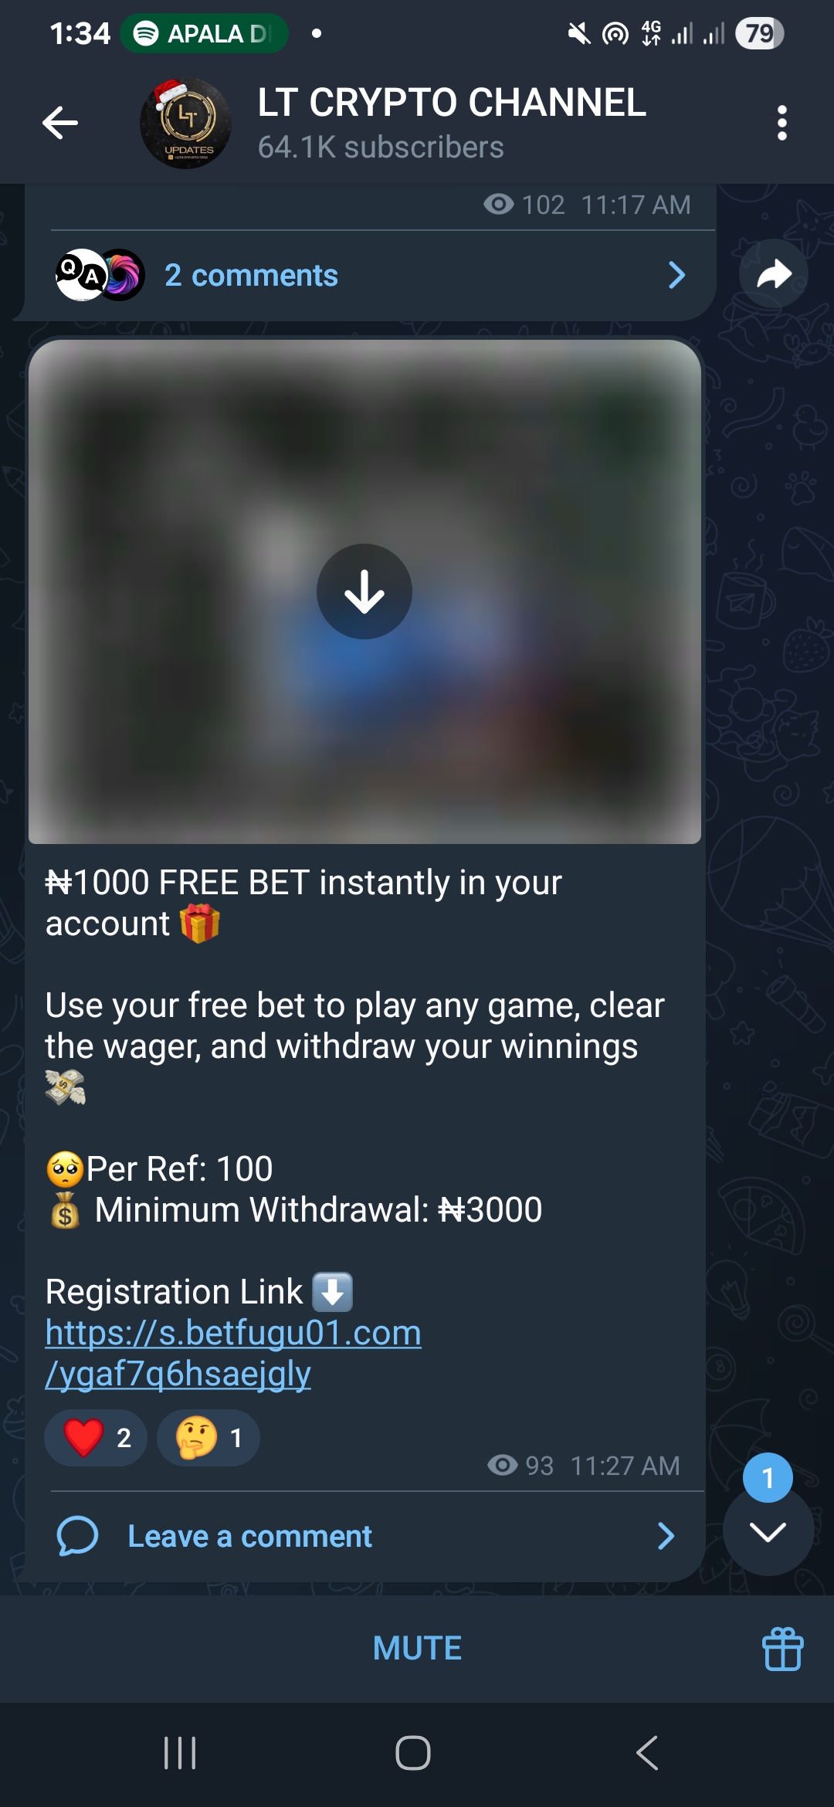Screen dimensions: 834x1807
Task: Open the gift icon beside Mute
Action: coord(782,1649)
